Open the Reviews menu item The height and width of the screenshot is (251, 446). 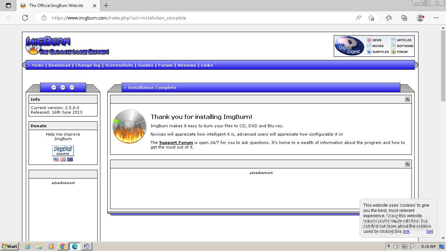point(187,65)
